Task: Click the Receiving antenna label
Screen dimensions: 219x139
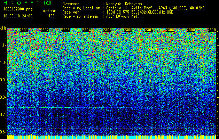Action: pyautogui.click(x=80, y=16)
